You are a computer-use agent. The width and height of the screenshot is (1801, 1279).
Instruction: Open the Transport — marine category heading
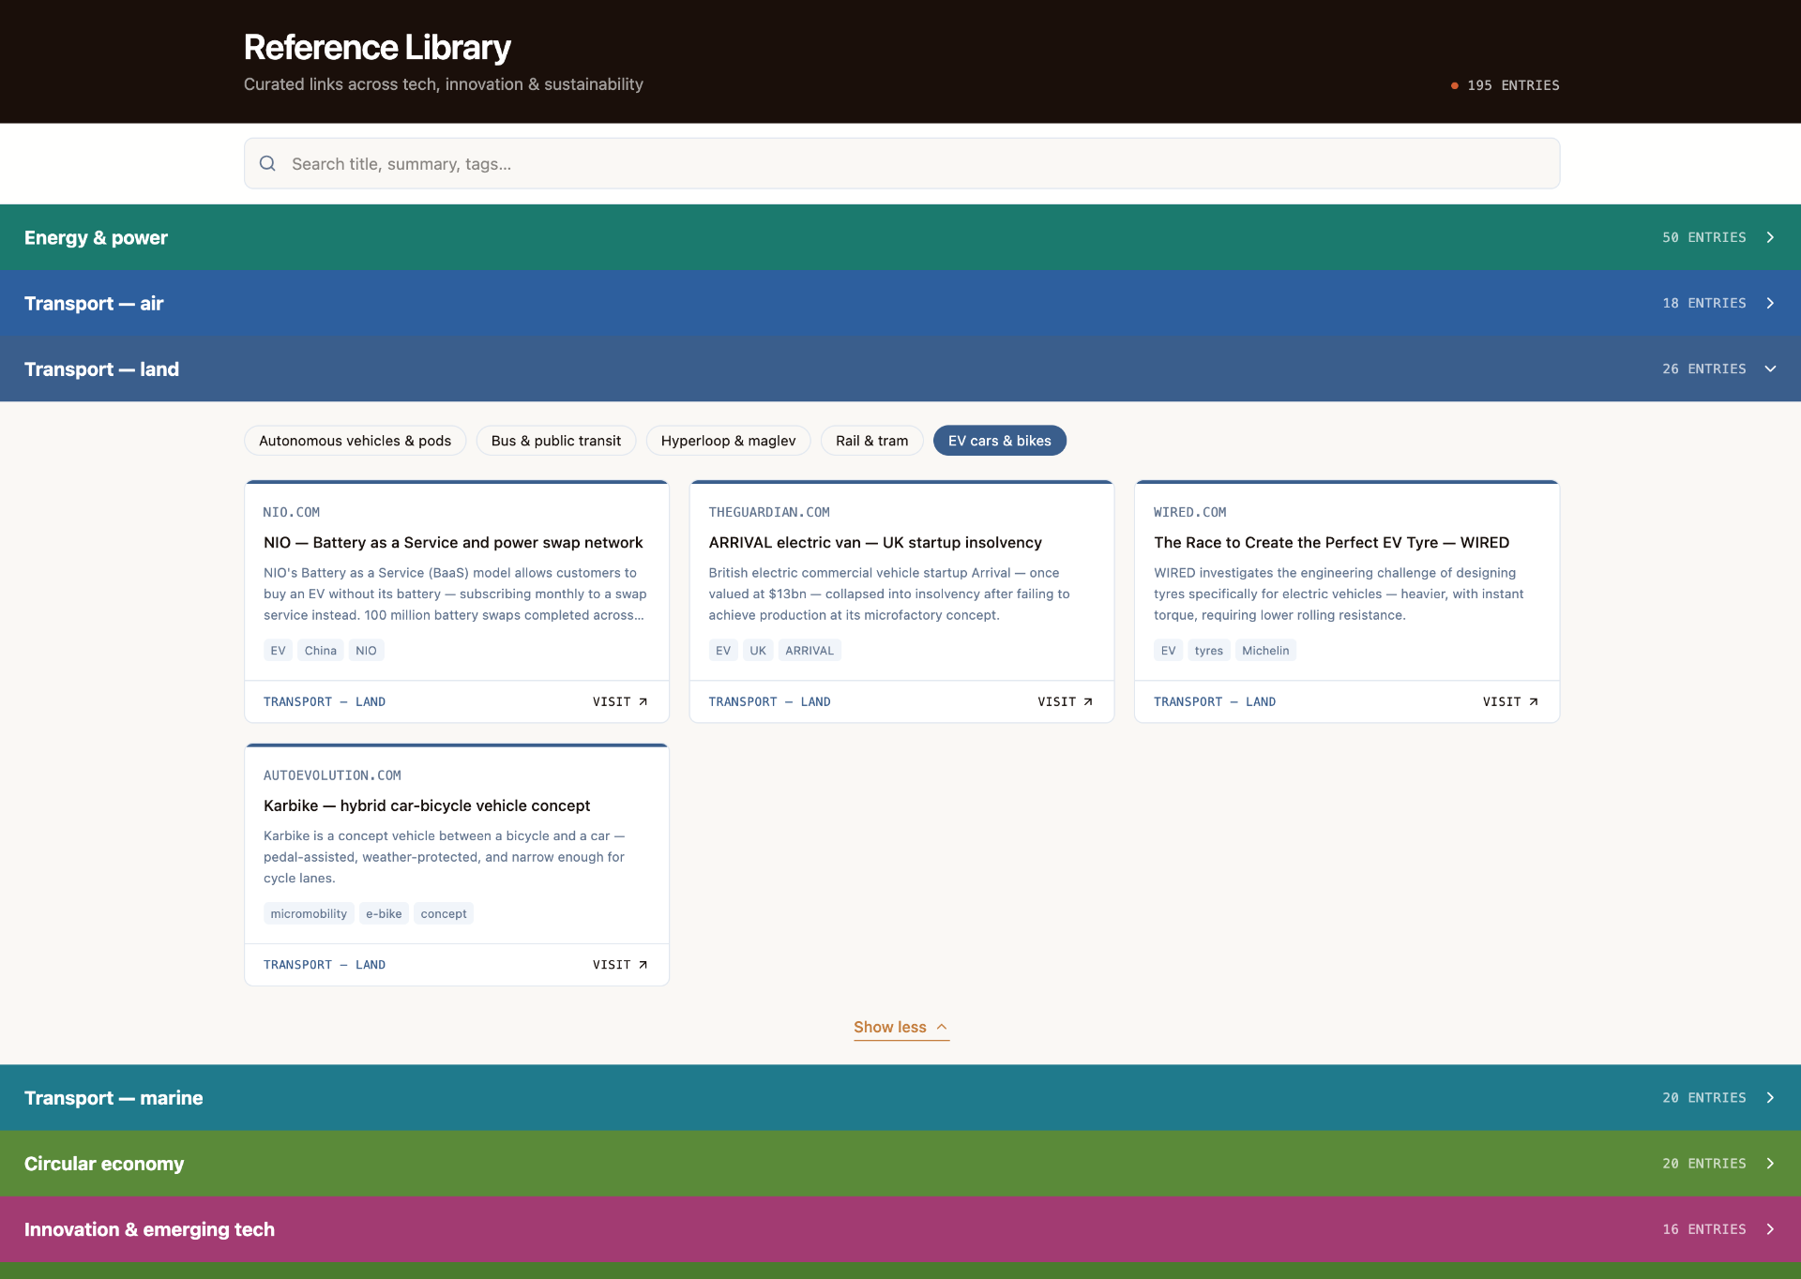(x=114, y=1097)
